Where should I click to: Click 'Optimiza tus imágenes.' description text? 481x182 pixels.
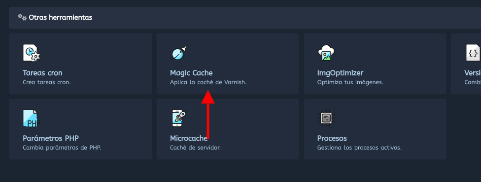[x=350, y=83]
